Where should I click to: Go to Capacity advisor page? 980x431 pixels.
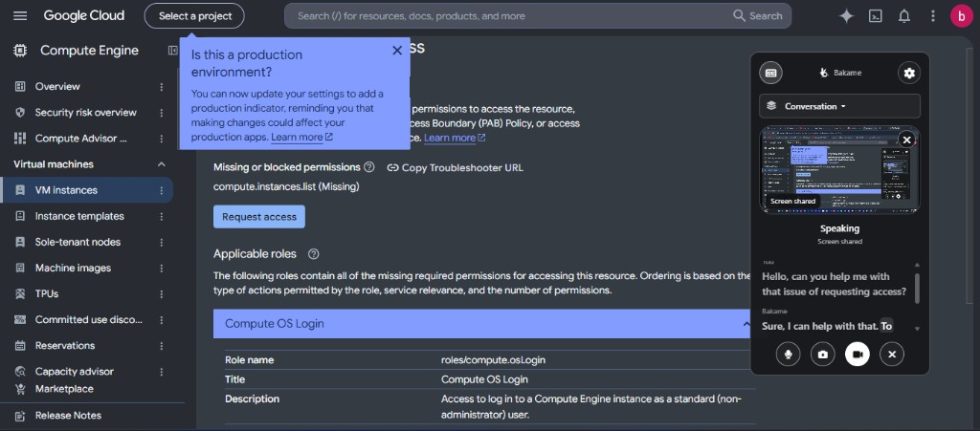(75, 372)
